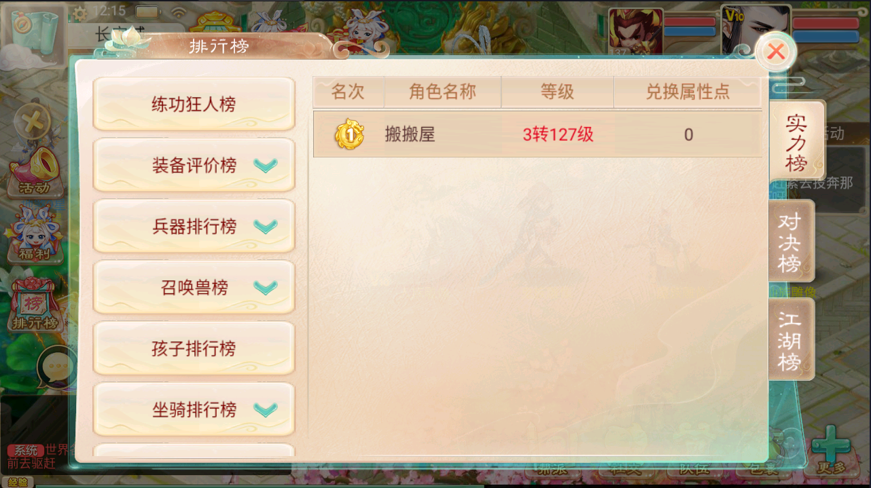Open the 活动 horn icon
Image resolution: width=871 pixels, height=488 pixels.
[35, 170]
